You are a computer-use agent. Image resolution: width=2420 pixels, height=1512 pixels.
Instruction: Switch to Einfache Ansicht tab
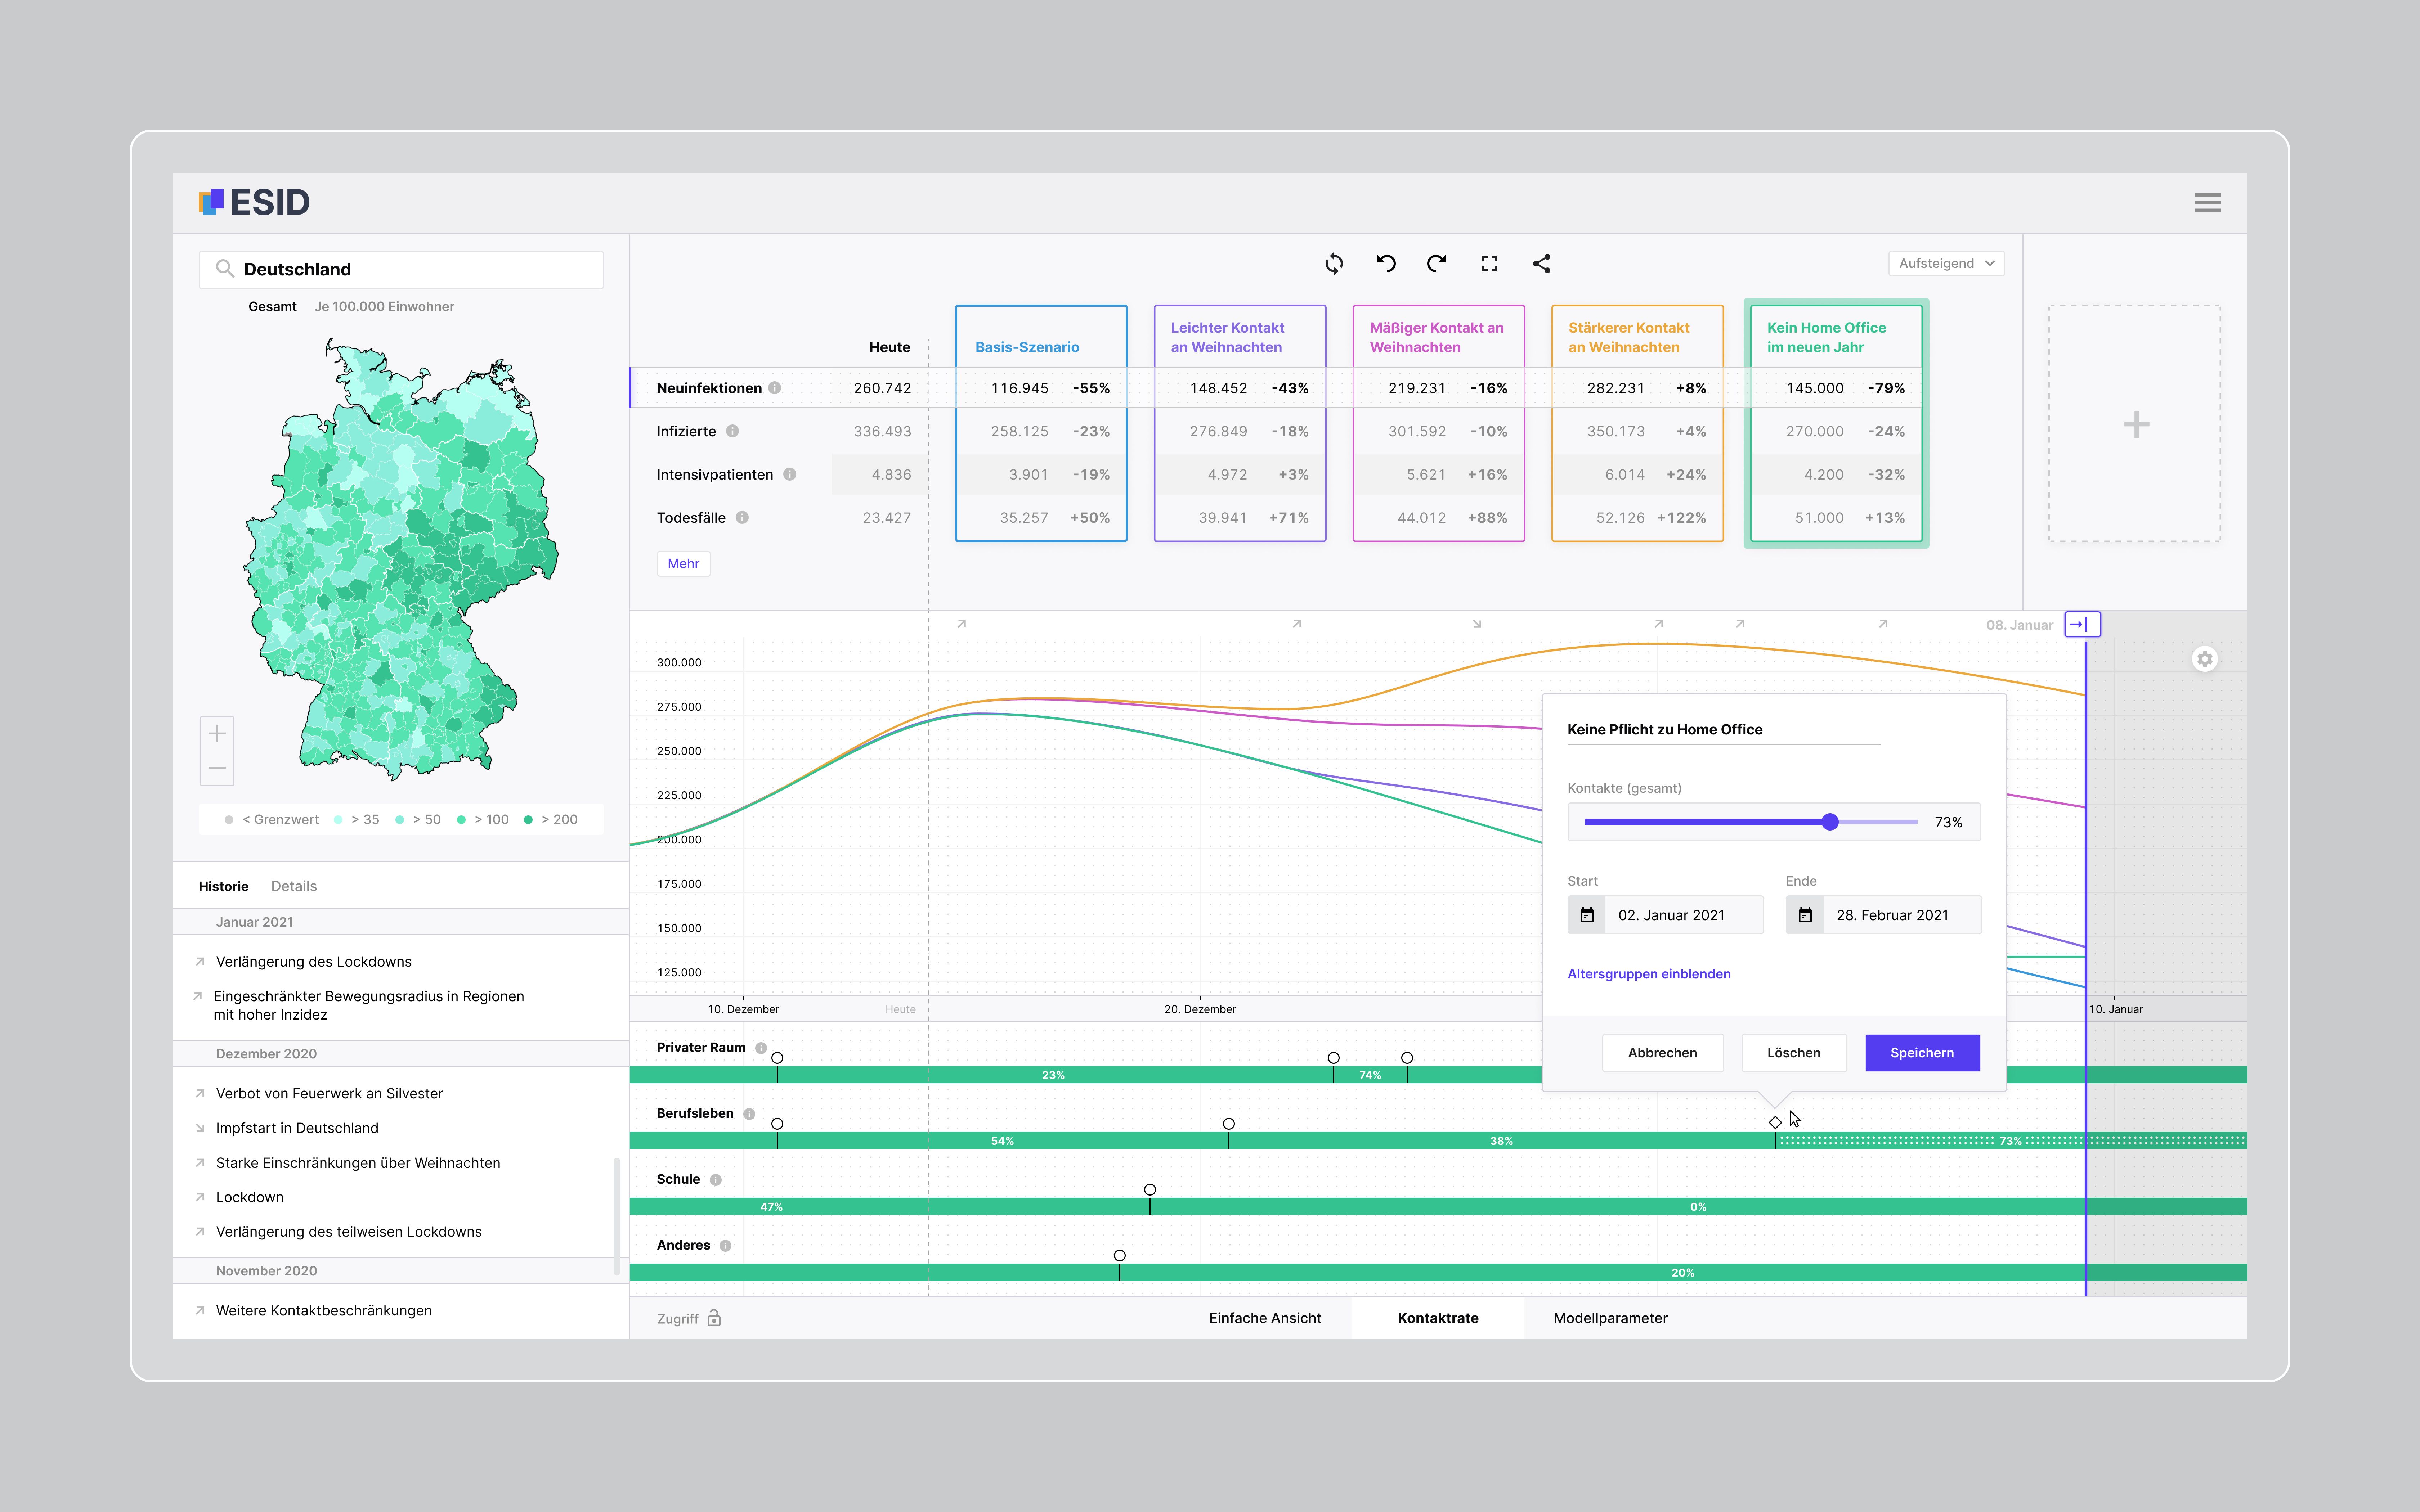(x=1265, y=1318)
